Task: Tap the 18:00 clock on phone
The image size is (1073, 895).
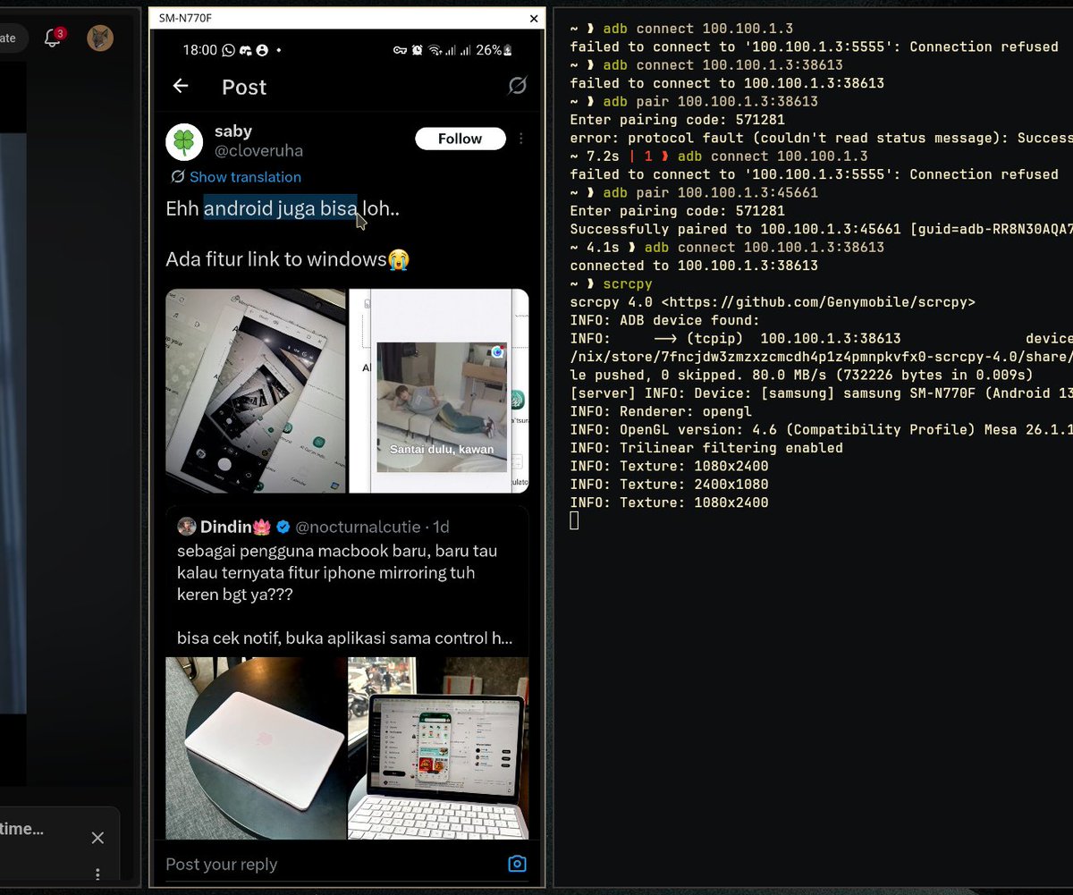Action: point(199,50)
